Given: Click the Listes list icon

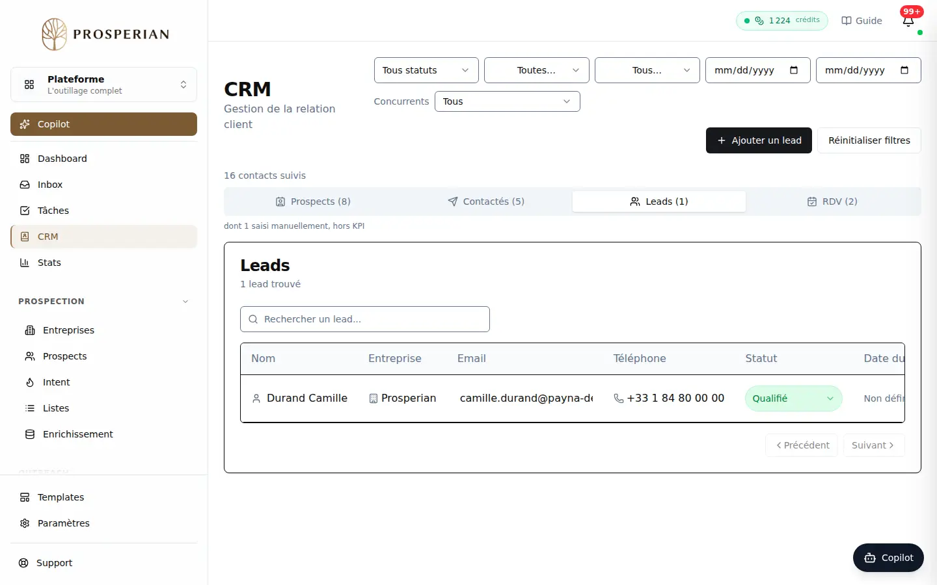Looking at the screenshot, I should pyautogui.click(x=30, y=408).
